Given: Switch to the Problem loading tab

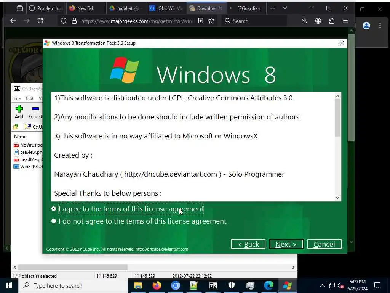Looking at the screenshot, I should click(x=46, y=8).
